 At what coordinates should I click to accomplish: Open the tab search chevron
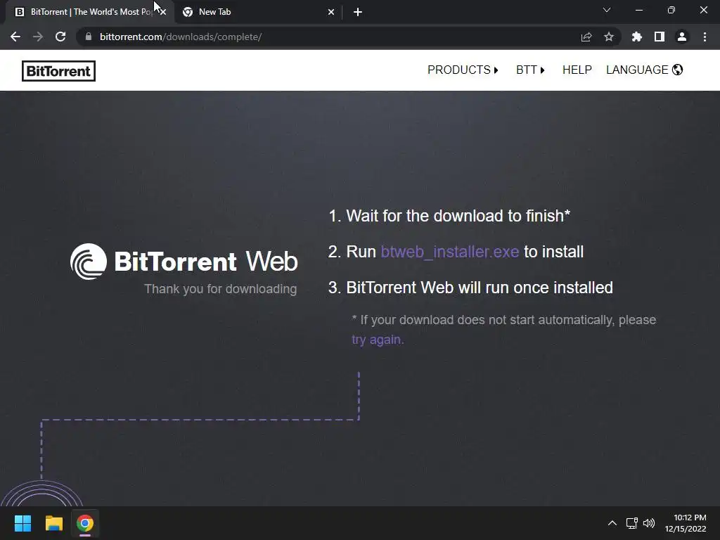607,10
